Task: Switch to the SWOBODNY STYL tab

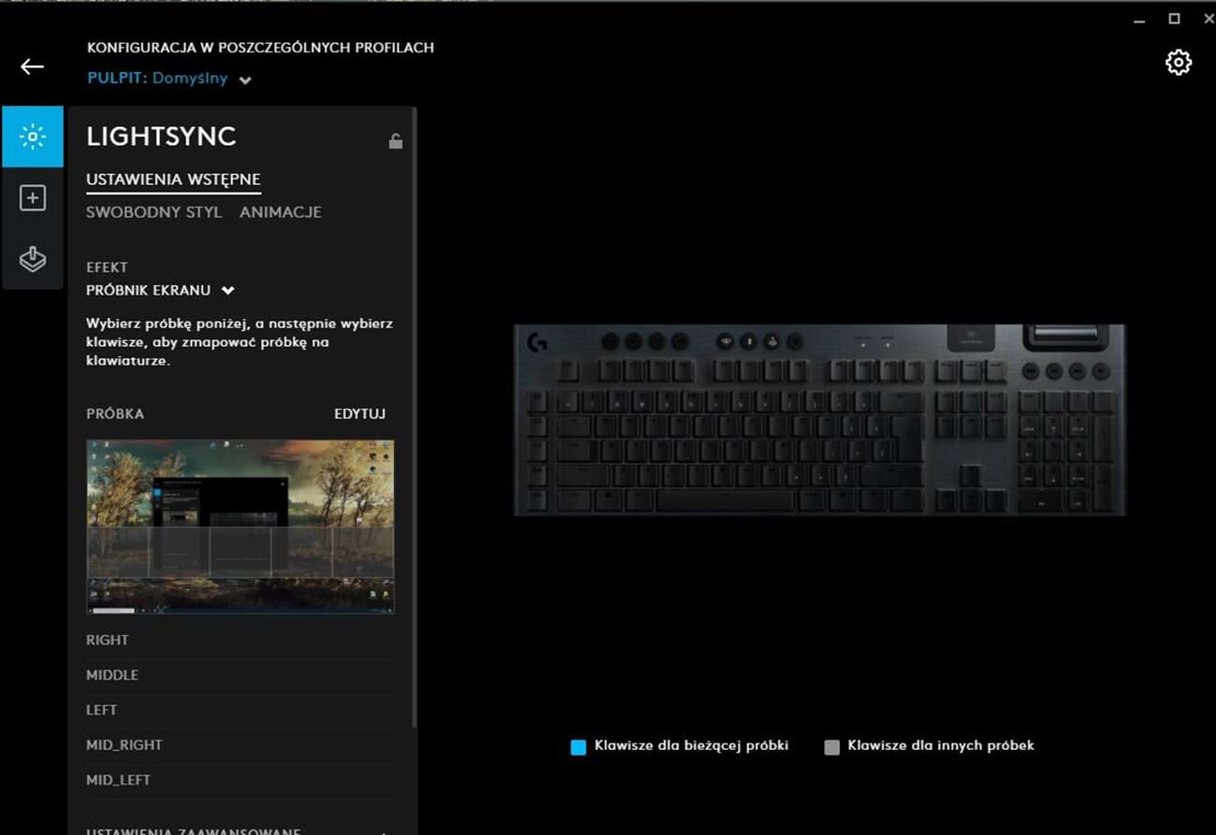Action: click(153, 212)
